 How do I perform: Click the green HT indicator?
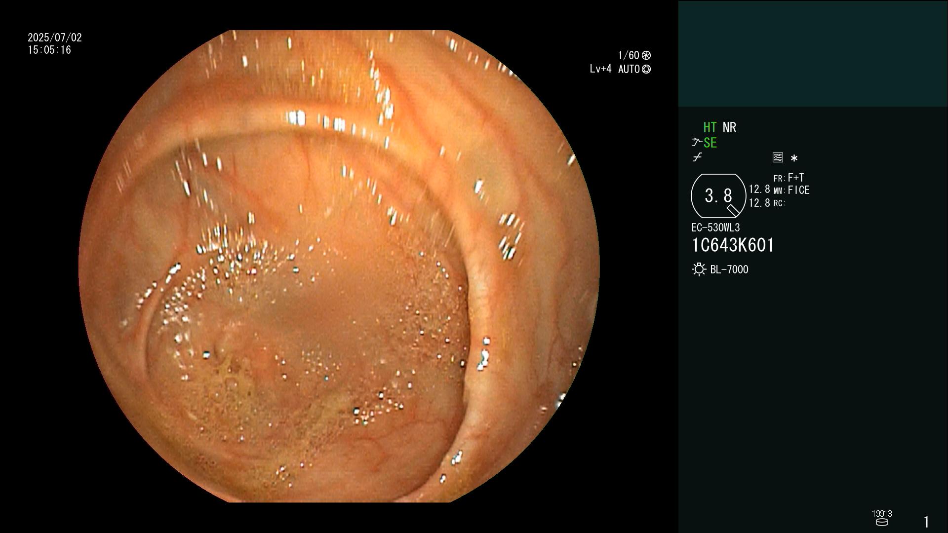710,127
